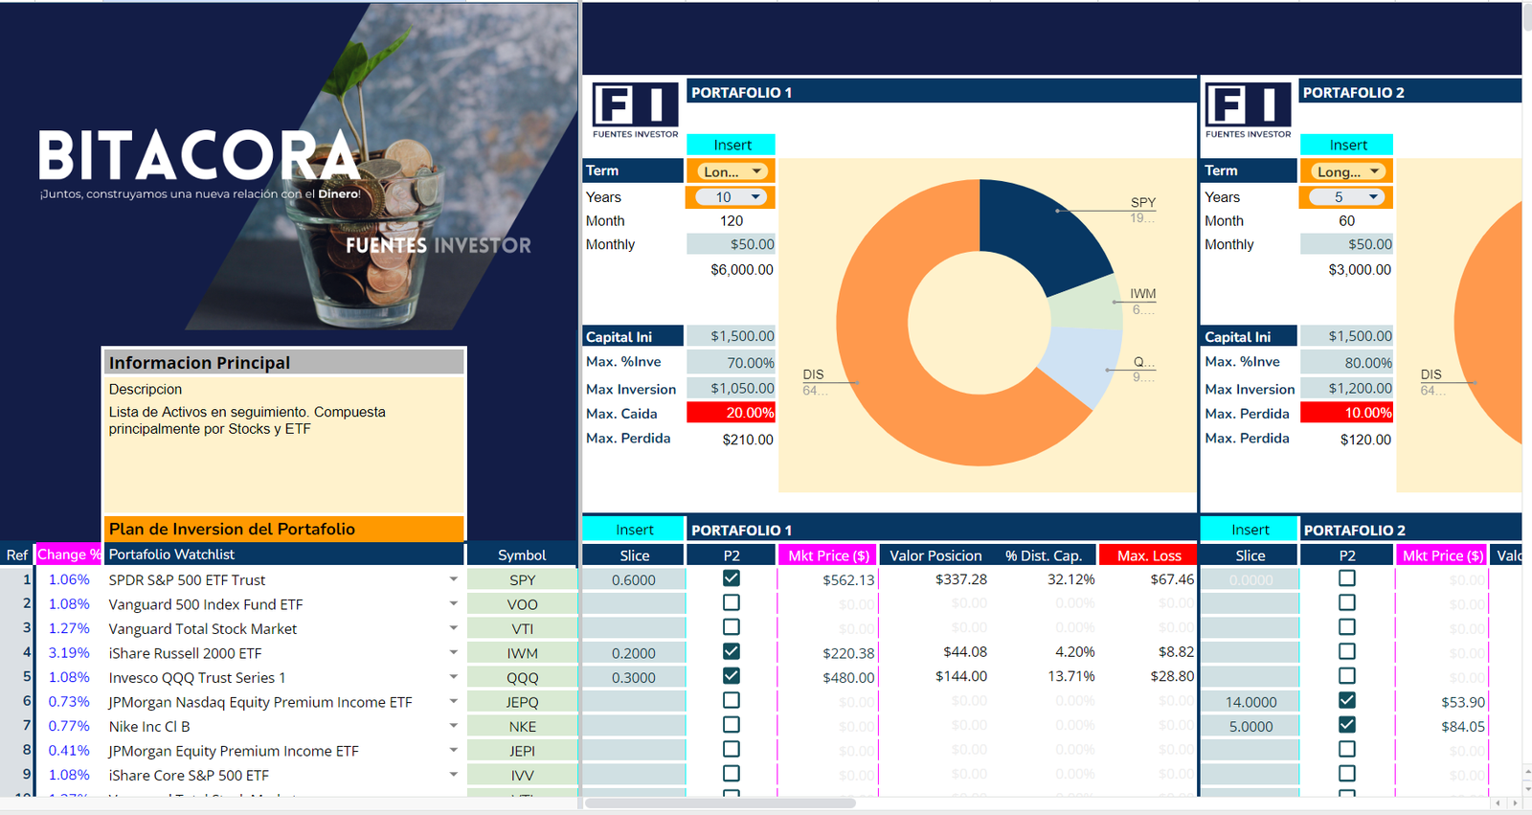Click the red Max. Perdida cell 10.00%

(1346, 413)
